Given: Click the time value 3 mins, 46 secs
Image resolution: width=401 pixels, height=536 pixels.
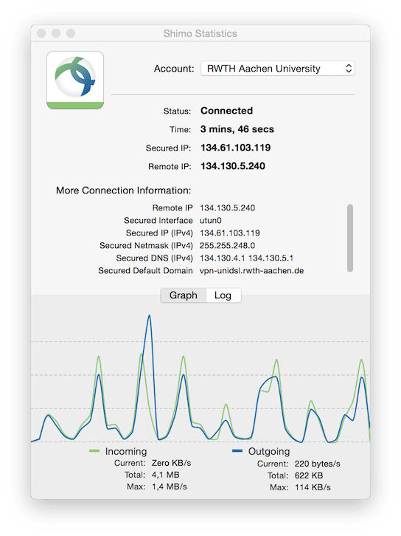Looking at the screenshot, I should pyautogui.click(x=237, y=129).
